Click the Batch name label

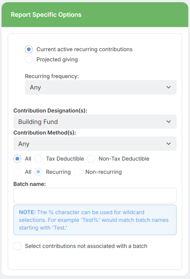click(30, 184)
